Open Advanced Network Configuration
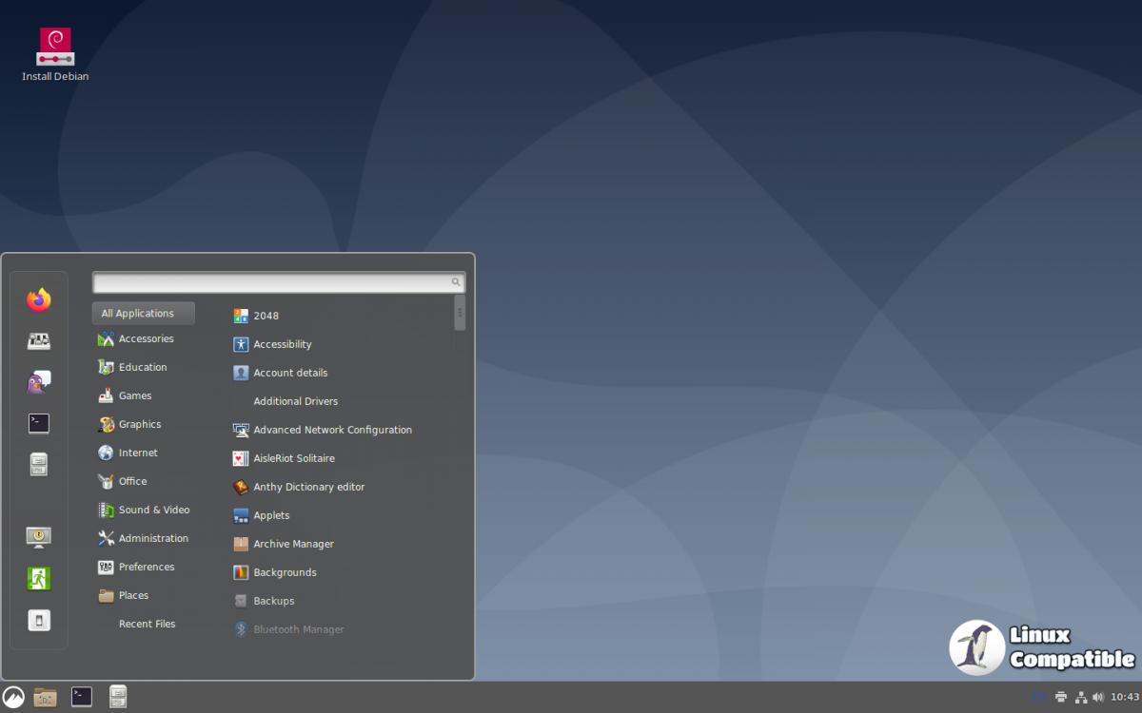Screen dimensions: 1142x713 click(x=332, y=431)
